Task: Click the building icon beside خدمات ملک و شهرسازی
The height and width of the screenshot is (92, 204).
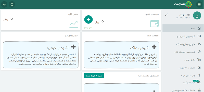Action: [199, 90]
